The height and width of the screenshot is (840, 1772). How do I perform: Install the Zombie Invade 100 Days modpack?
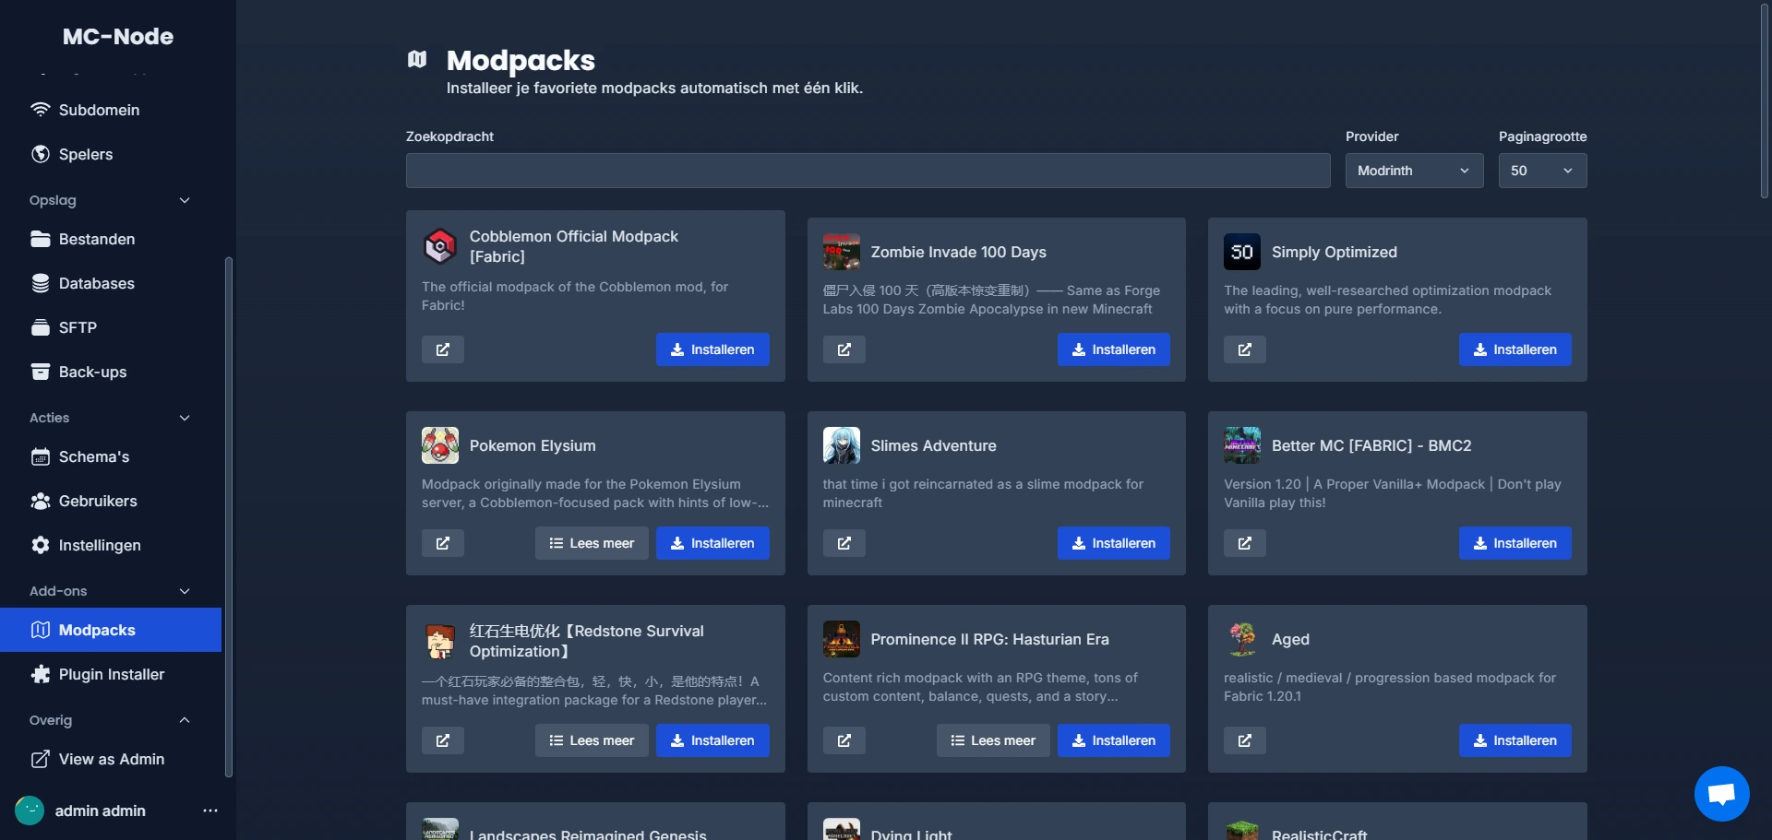click(x=1113, y=349)
